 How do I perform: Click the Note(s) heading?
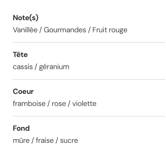tap(26, 18)
